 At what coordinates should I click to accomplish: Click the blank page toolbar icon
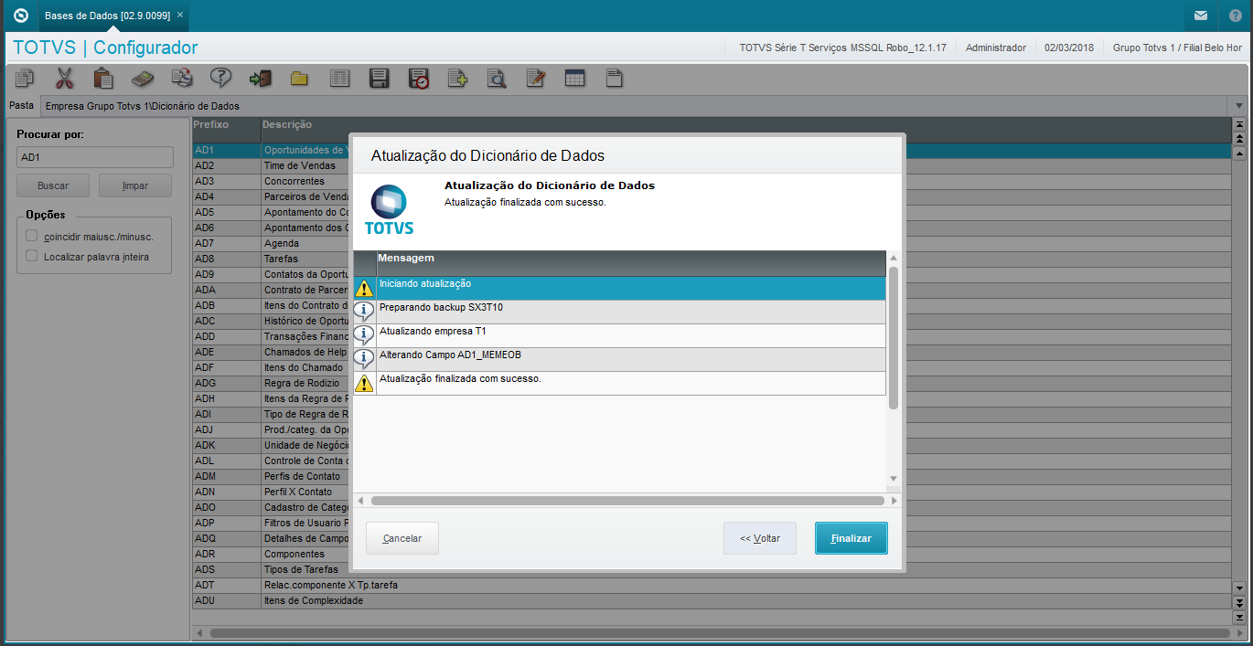614,79
